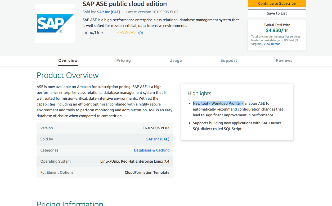Save product to list

(x=277, y=13)
